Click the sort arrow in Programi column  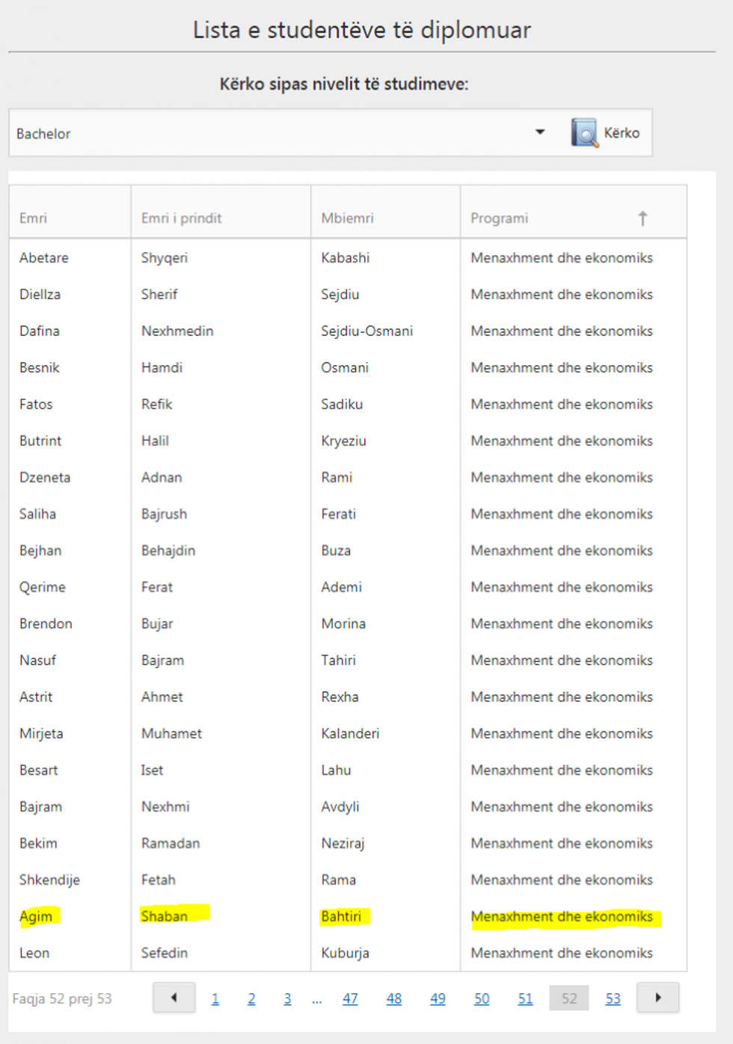click(x=642, y=218)
